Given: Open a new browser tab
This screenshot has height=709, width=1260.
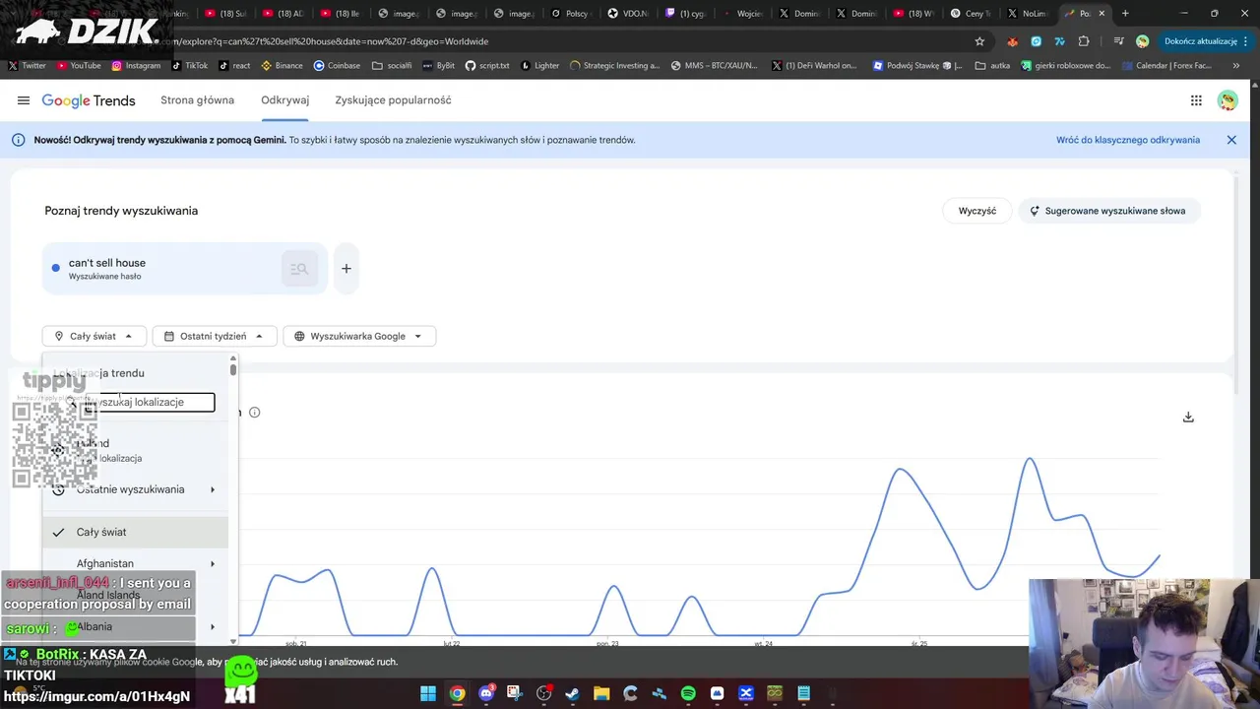Looking at the screenshot, I should click(1125, 14).
